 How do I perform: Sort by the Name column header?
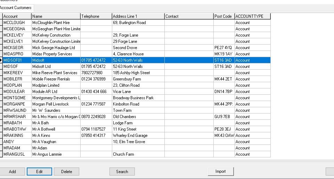[x=56, y=16]
